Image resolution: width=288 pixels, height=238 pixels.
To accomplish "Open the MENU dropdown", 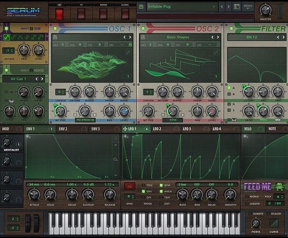I will point(248,7).
